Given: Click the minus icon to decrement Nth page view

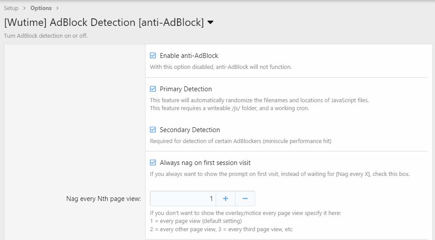Looking at the screenshot, I should (245, 198).
